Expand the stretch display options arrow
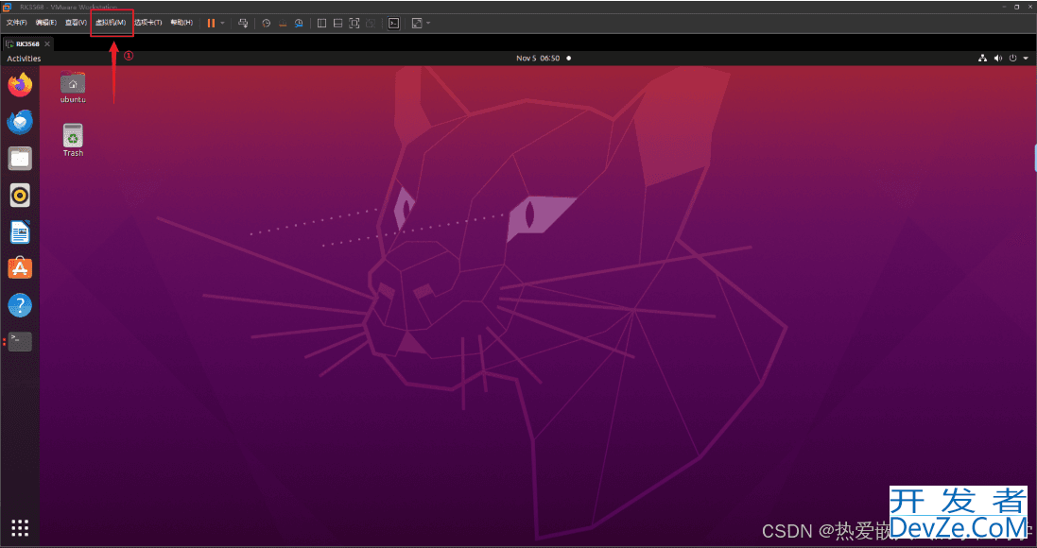This screenshot has width=1037, height=548. click(x=428, y=23)
